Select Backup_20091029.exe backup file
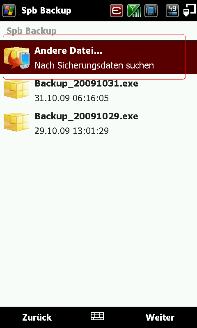Viewport: 197px width, 328px height. click(98, 123)
